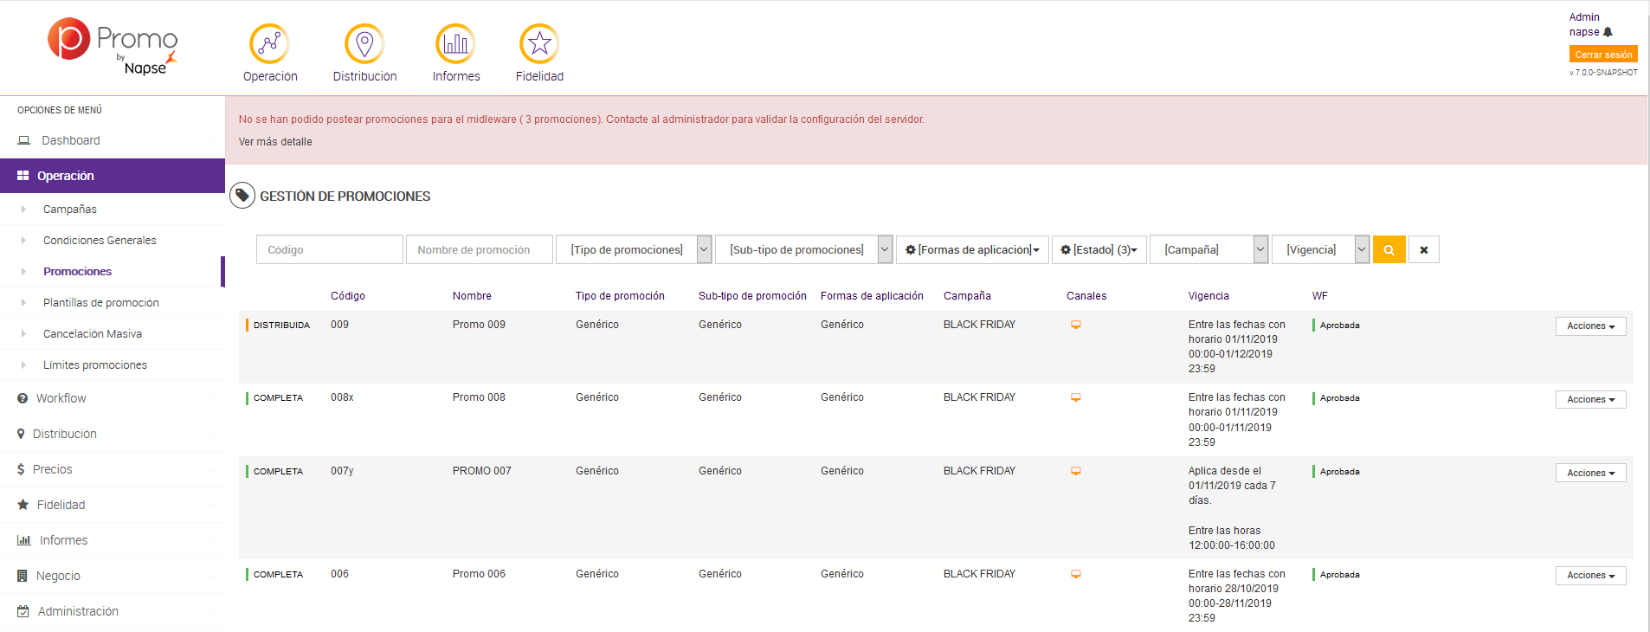
Task: Click the Cerrar sesión button
Action: coord(1602,55)
